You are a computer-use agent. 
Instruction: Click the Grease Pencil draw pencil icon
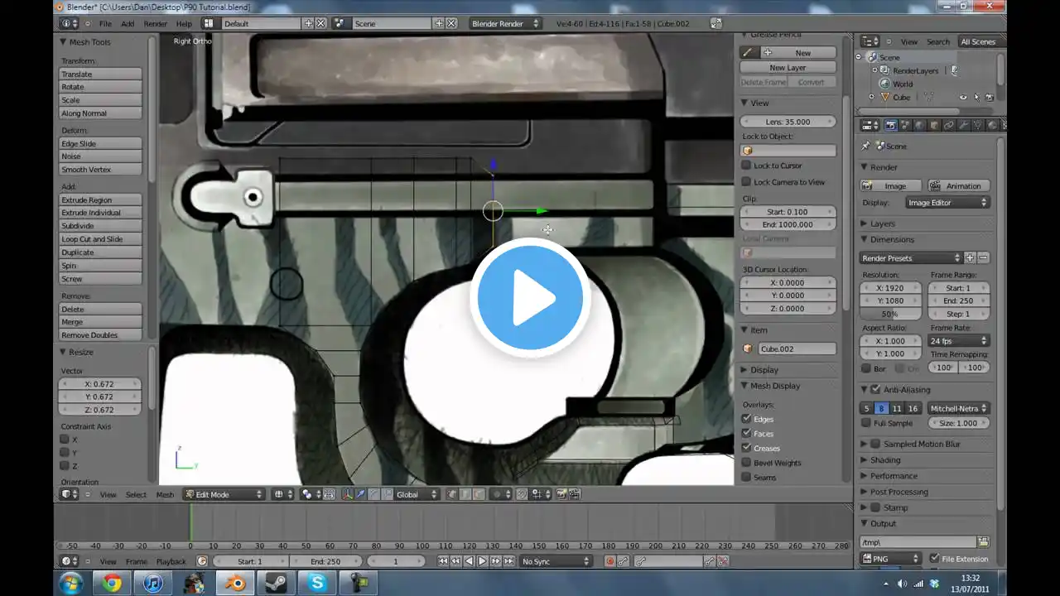pos(747,52)
